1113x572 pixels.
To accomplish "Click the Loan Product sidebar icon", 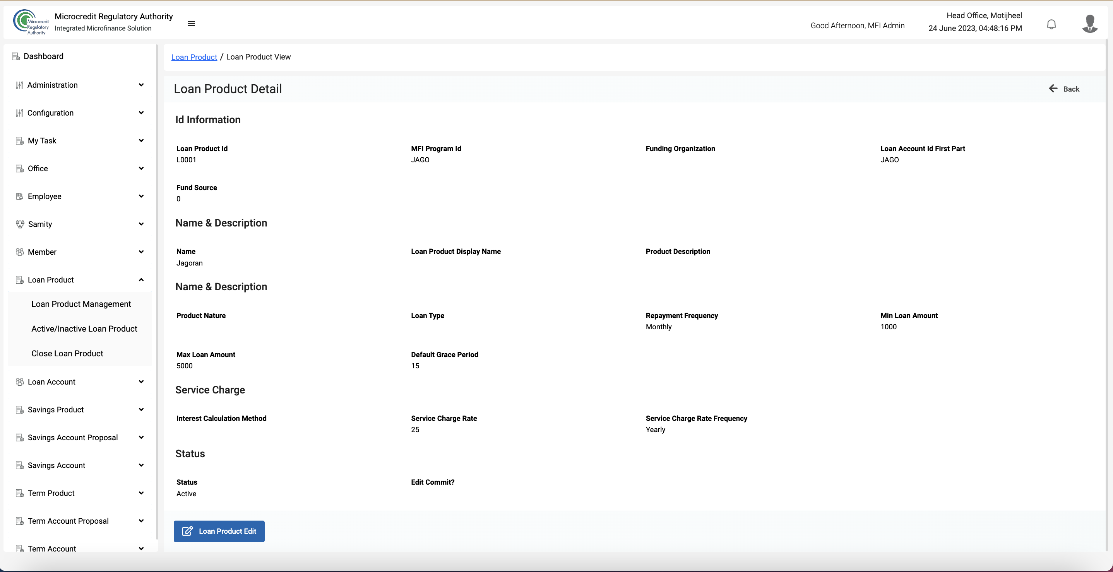I will click(x=19, y=280).
